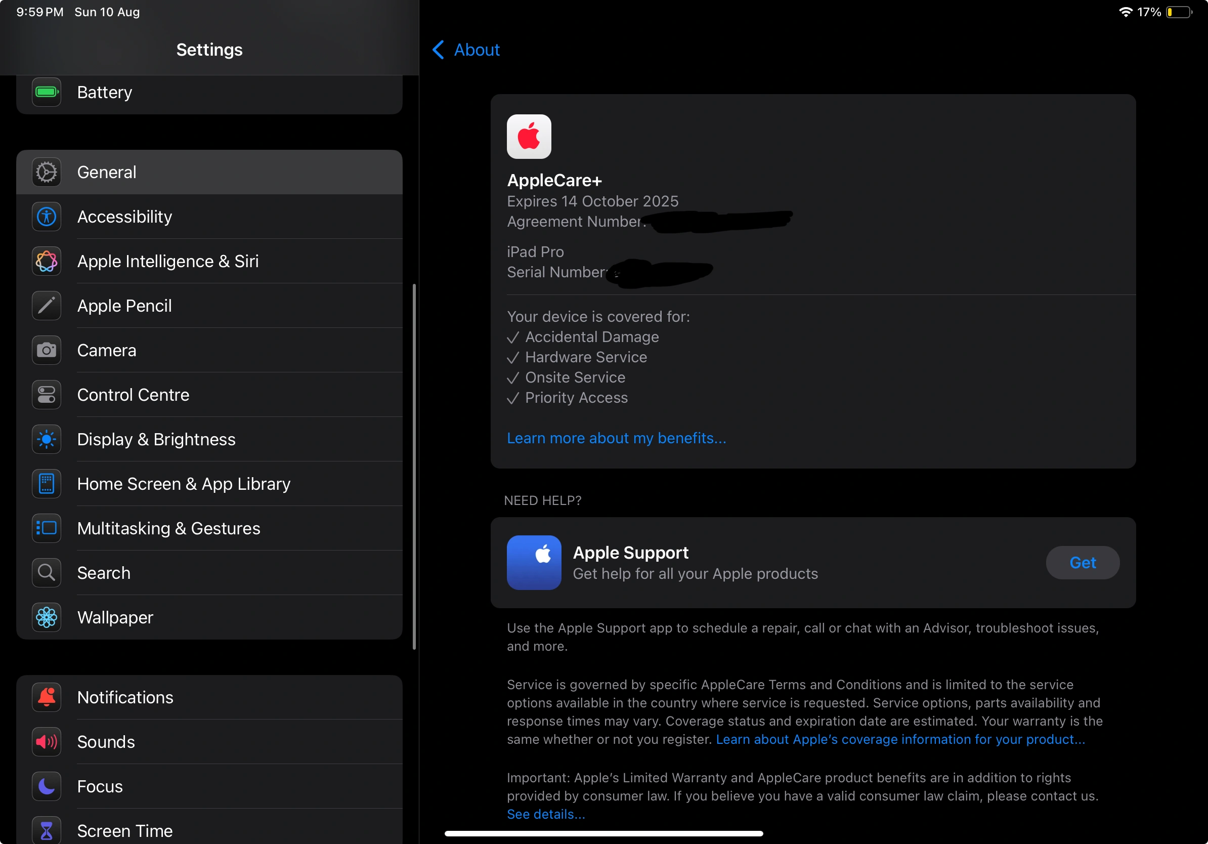Open the Apple Pencil icon
The image size is (1208, 844).
click(47, 306)
